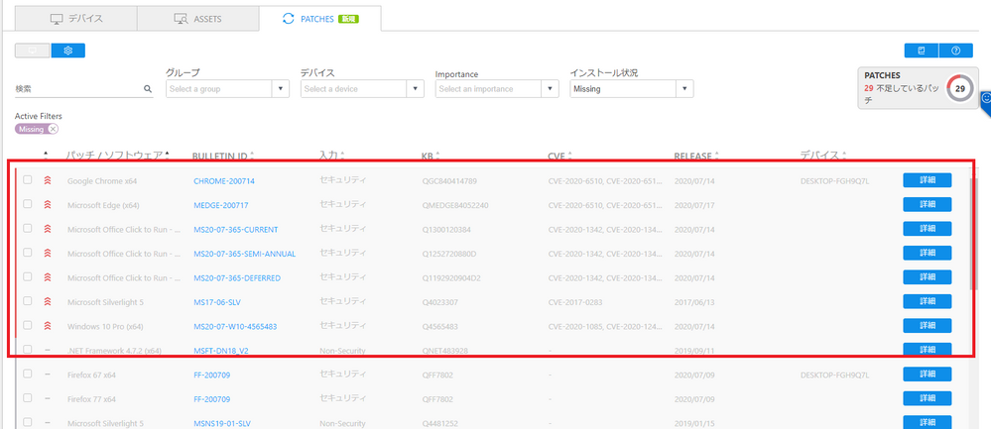
Task: Tick checkbox for MS20-07-365-DEFERRED row
Action: [27, 276]
